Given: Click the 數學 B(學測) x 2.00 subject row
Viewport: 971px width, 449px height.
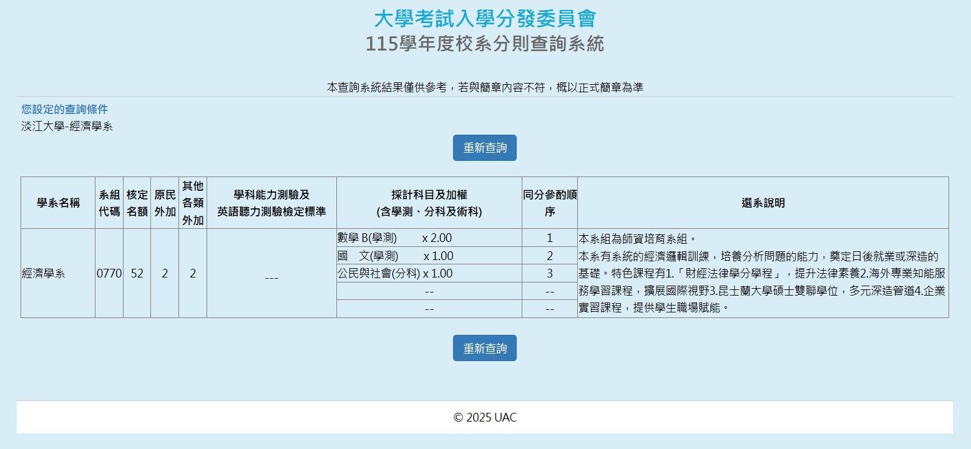Looking at the screenshot, I should point(394,238).
